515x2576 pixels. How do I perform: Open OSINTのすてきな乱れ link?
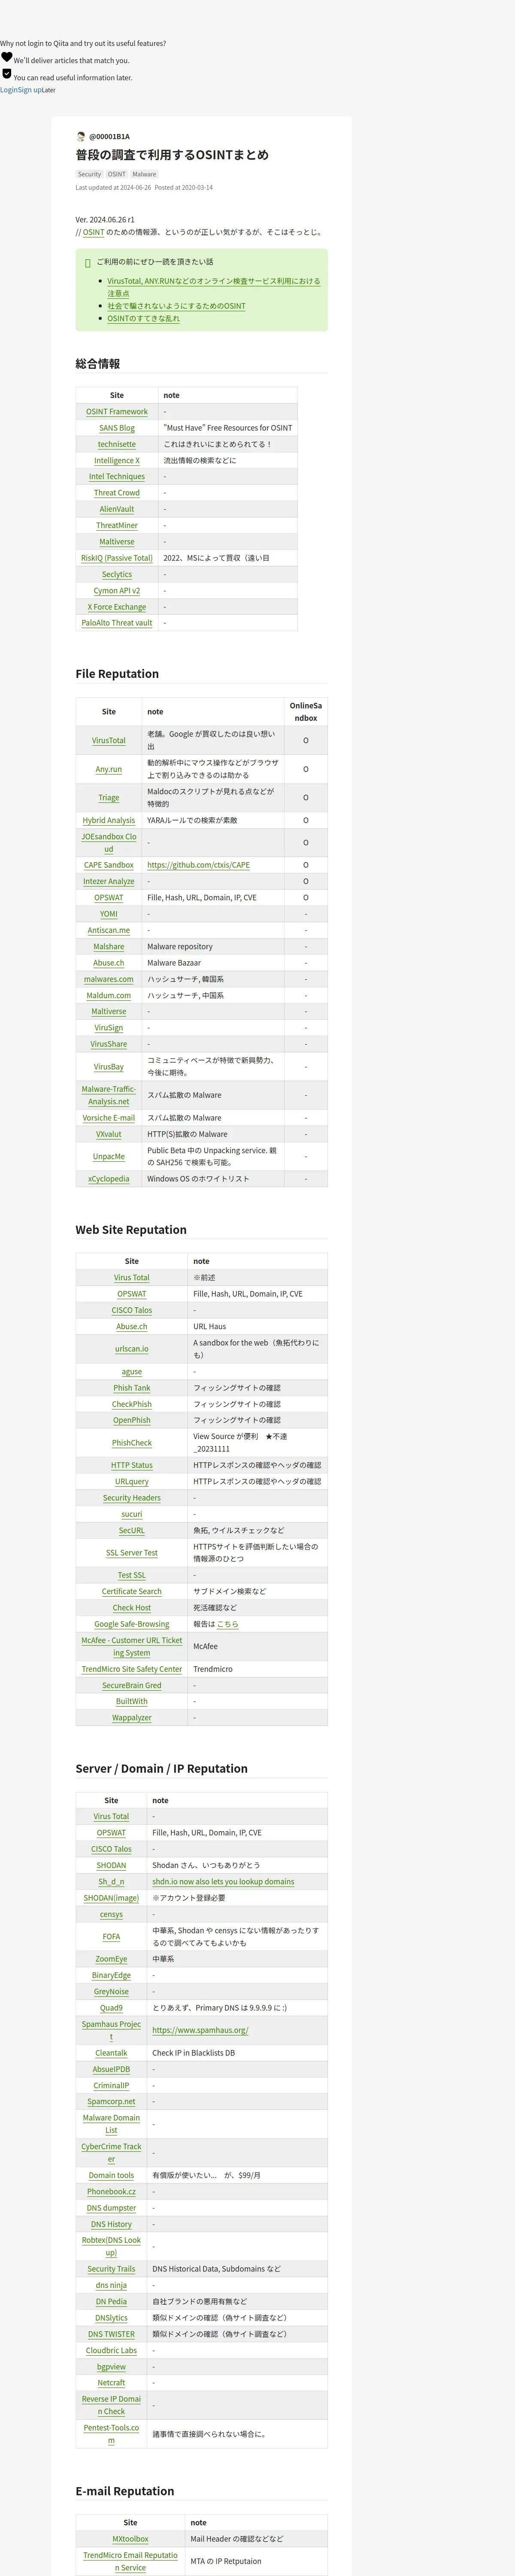pyautogui.click(x=144, y=318)
